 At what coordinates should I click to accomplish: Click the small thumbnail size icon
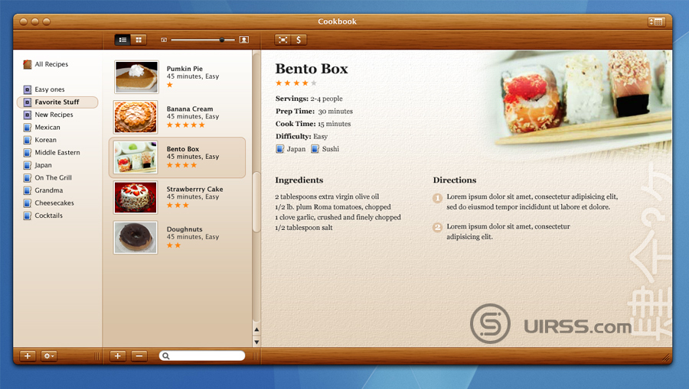pos(164,40)
